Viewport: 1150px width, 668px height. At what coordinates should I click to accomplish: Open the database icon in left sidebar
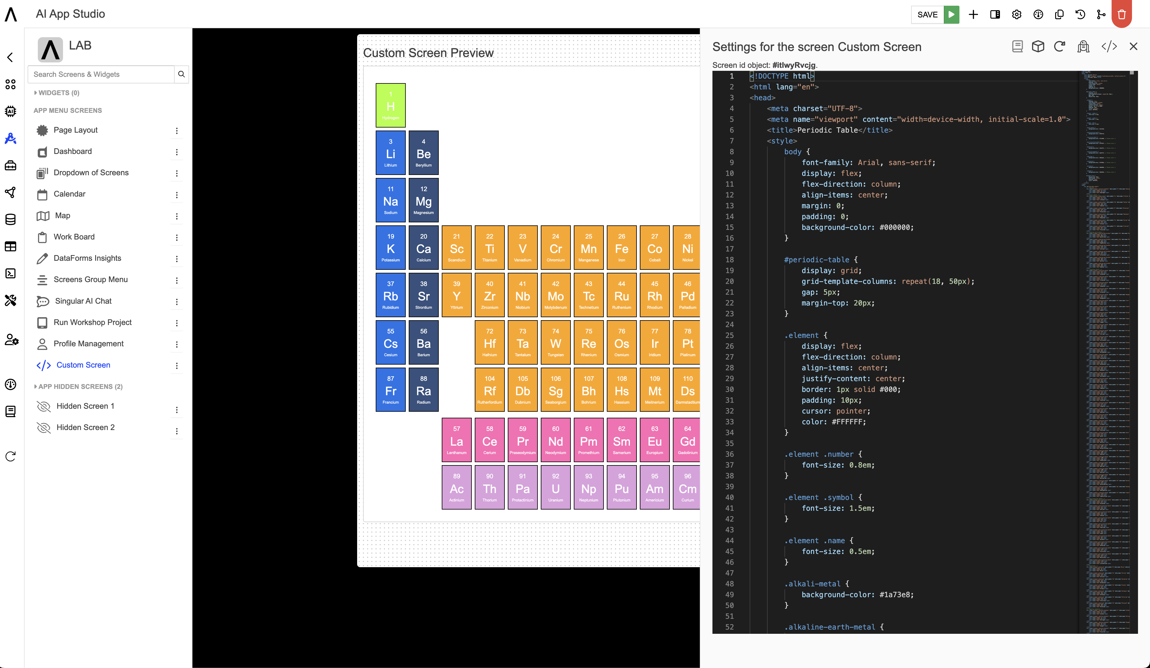pyautogui.click(x=11, y=219)
